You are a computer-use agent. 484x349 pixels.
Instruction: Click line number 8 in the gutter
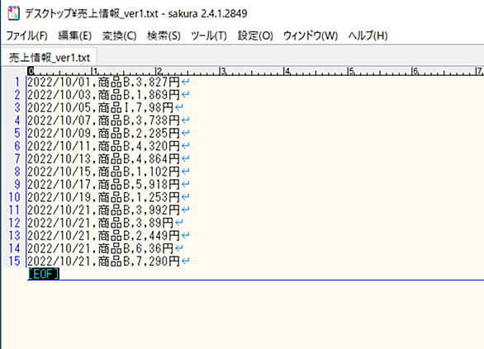(17, 172)
